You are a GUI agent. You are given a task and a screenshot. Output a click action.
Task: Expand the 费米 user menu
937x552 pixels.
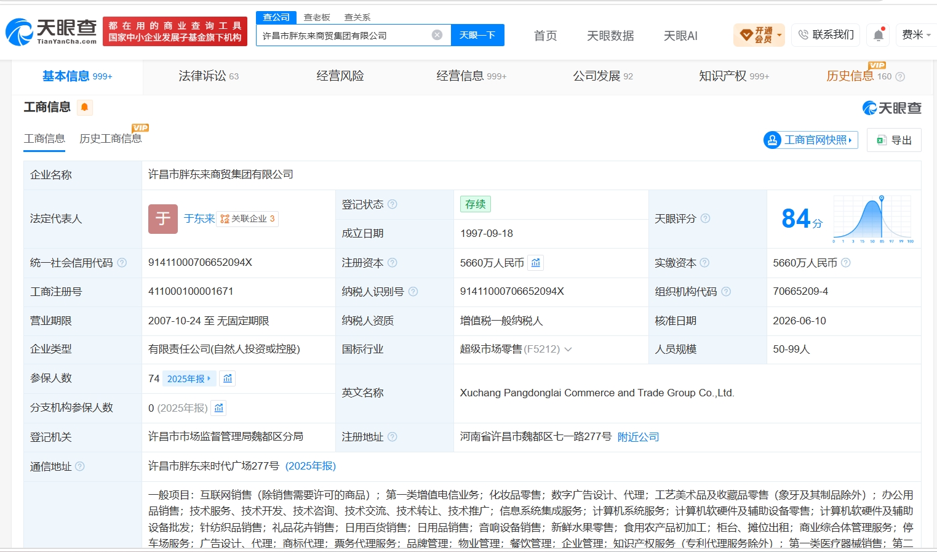(x=916, y=35)
